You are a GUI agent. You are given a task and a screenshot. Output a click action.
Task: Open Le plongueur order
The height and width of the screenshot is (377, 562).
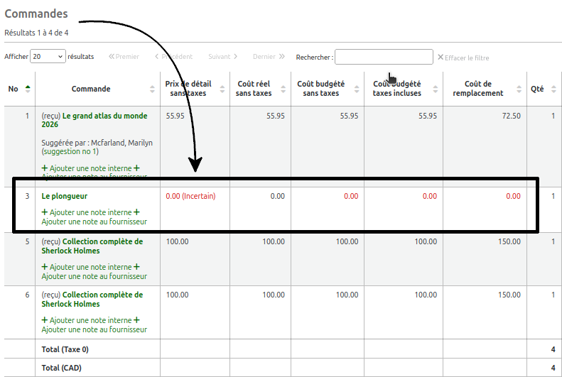pyautogui.click(x=65, y=196)
